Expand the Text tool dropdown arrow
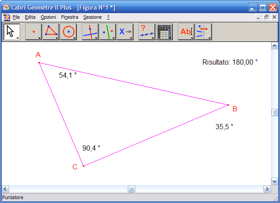Viewport: 280px width, 203px height. (192, 38)
